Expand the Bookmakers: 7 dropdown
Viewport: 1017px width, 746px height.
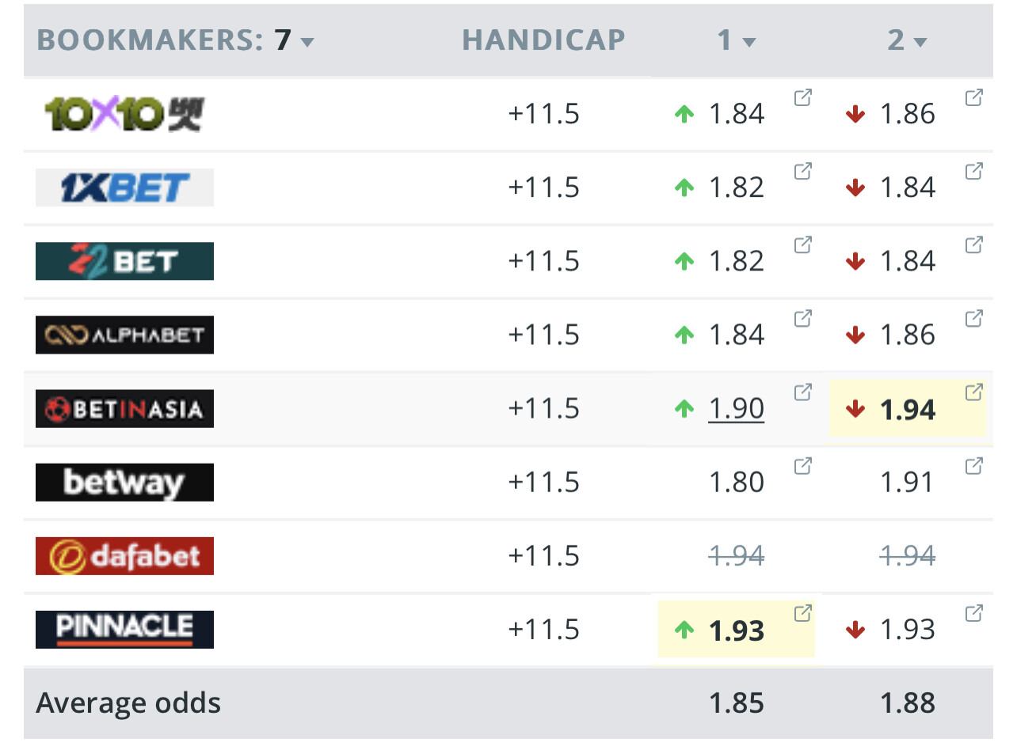click(x=307, y=42)
